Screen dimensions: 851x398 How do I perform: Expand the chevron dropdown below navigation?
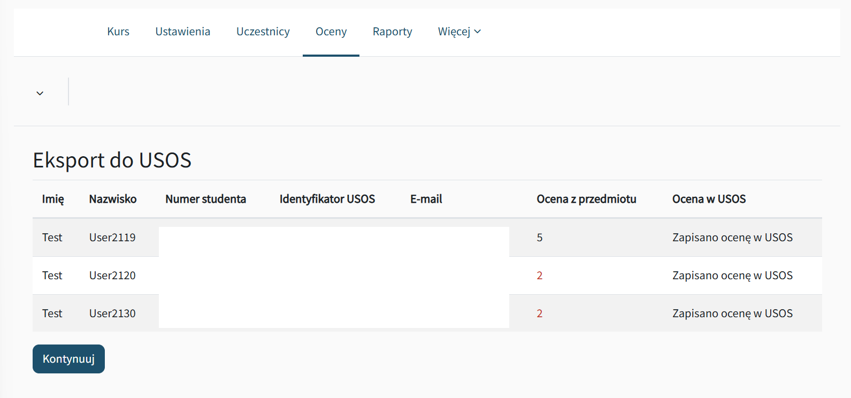pyautogui.click(x=40, y=93)
